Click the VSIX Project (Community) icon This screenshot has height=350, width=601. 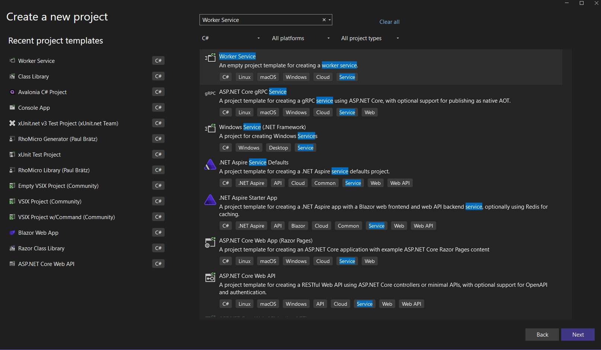coord(12,201)
